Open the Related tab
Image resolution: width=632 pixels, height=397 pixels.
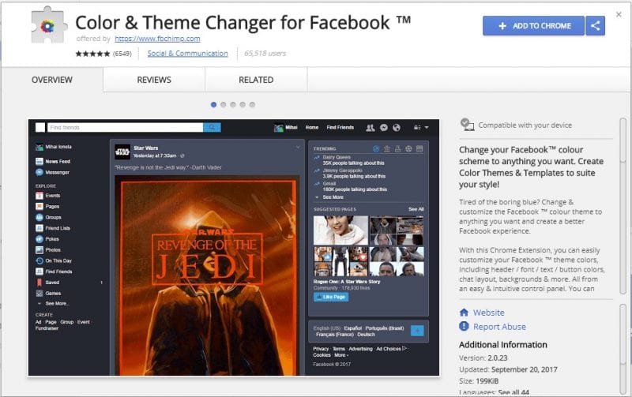pyautogui.click(x=256, y=80)
